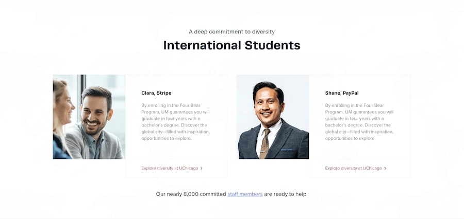Click the are ready to help text

286,194
